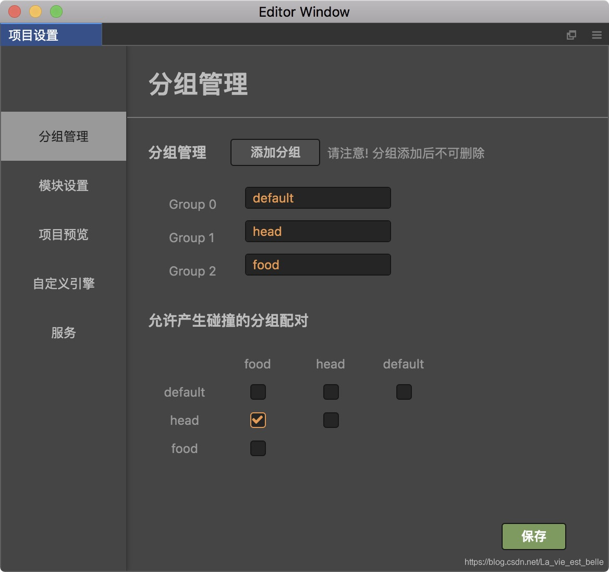Click the 添加分组 button
The height and width of the screenshot is (572, 609).
pos(275,152)
